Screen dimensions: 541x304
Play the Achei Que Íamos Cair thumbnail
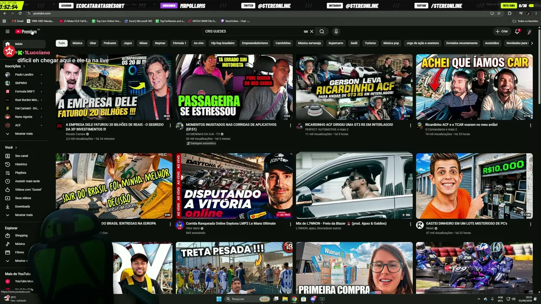click(474, 87)
